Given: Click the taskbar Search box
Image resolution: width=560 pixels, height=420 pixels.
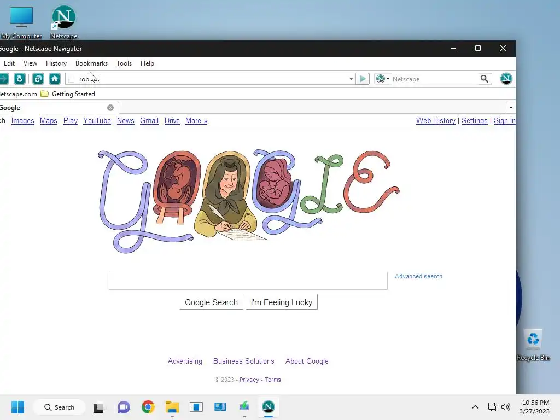Looking at the screenshot, I should pos(59,407).
